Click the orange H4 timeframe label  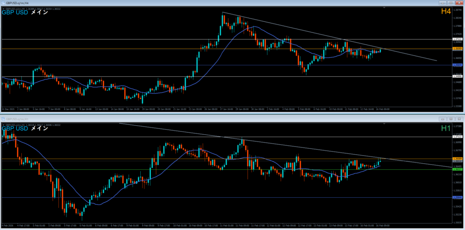(446, 12)
